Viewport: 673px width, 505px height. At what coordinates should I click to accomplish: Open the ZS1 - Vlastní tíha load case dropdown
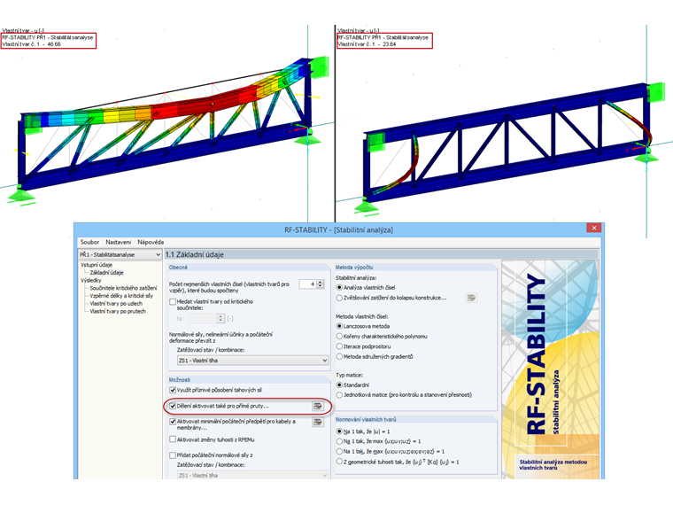[252, 361]
